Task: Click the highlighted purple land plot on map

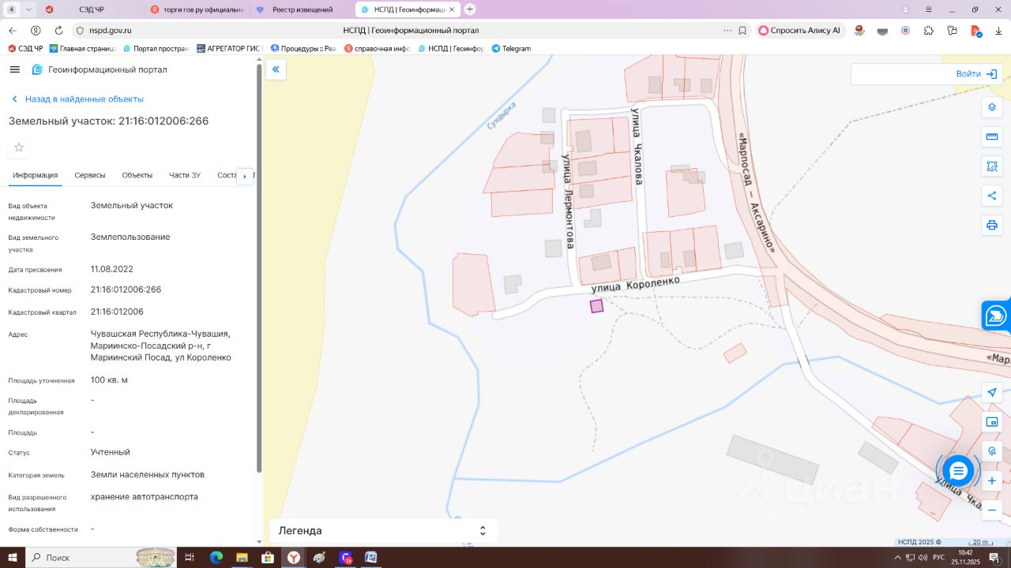Action: pos(596,306)
